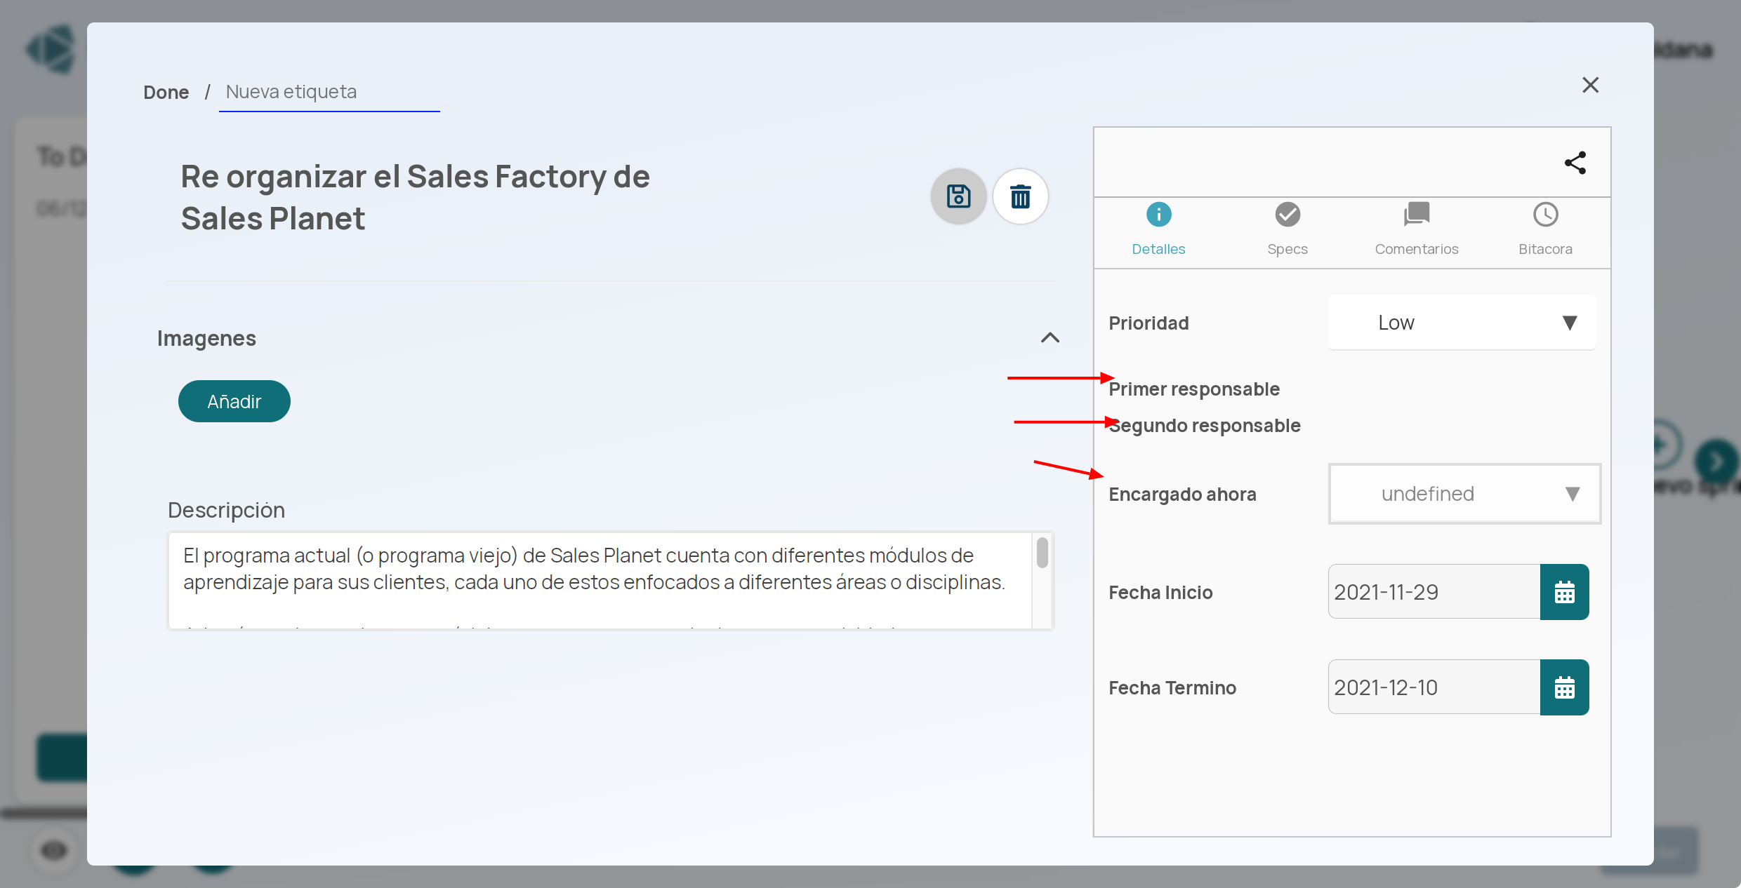
Task: Click the save (floppy disk) icon
Action: [958, 196]
